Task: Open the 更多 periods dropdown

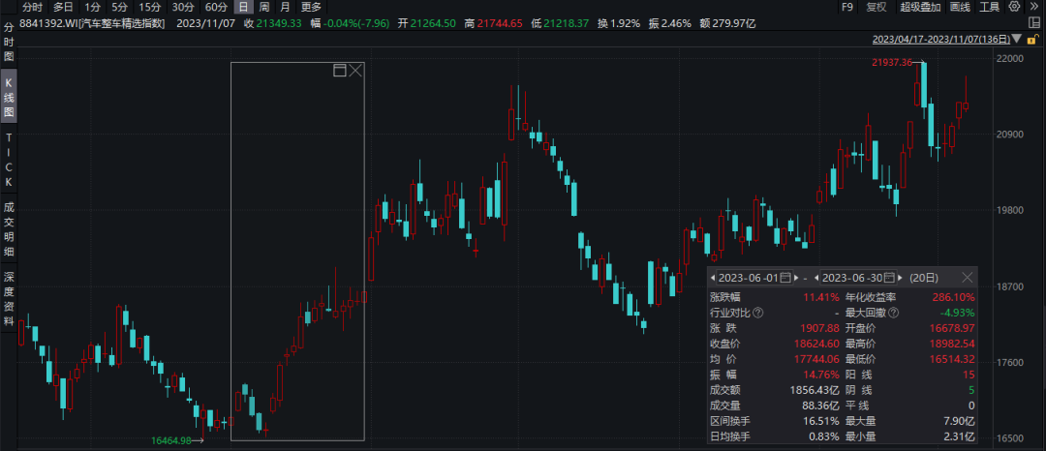Action: 311,7
